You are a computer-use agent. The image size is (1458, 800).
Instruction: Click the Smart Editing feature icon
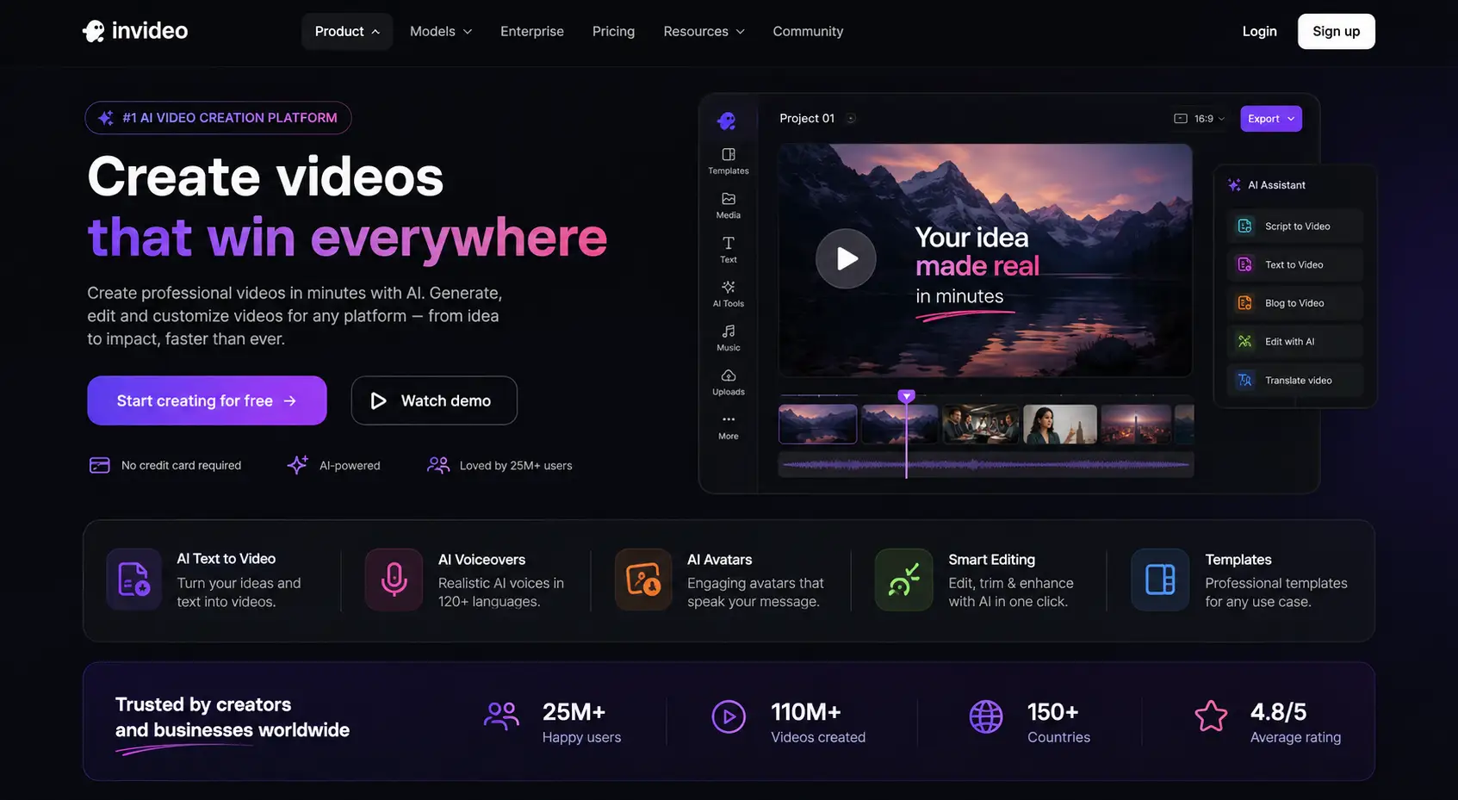(903, 580)
